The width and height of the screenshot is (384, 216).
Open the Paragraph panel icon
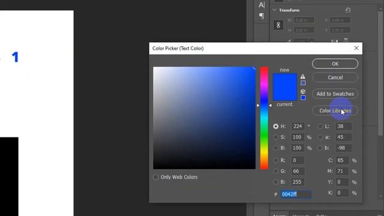262,16
